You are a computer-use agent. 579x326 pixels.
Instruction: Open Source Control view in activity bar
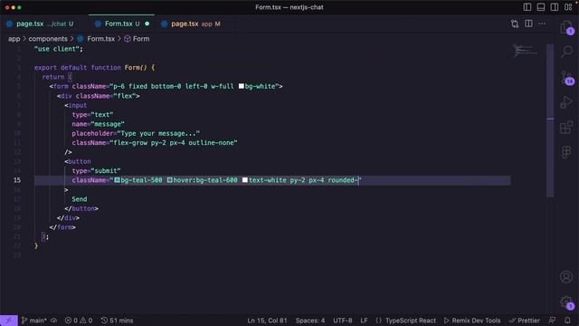[x=566, y=77]
